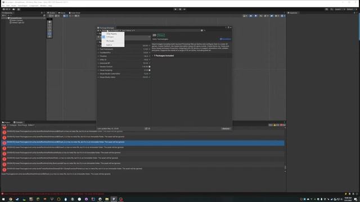Open the Packages: In Project filter dropdown
This screenshot has height=202, width=360.
click(111, 30)
